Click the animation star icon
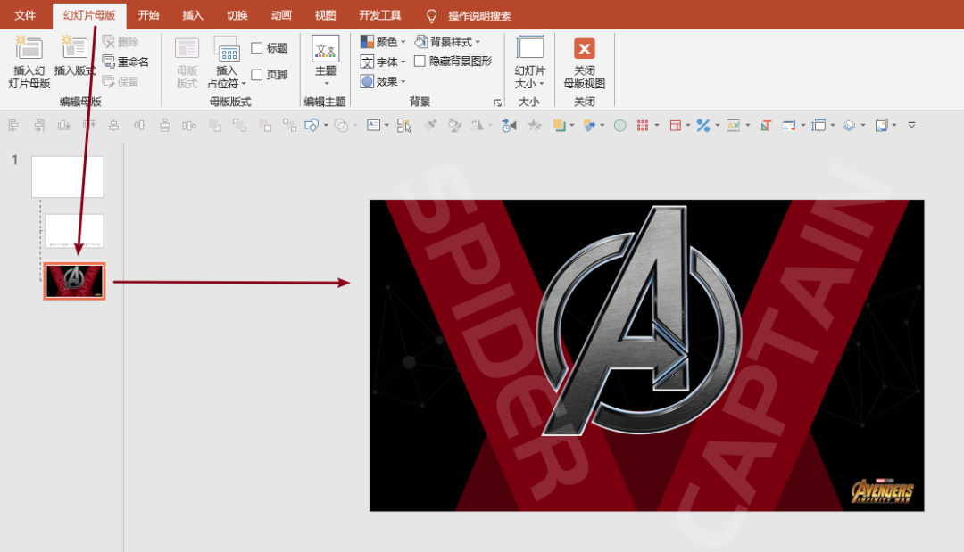 click(x=535, y=125)
